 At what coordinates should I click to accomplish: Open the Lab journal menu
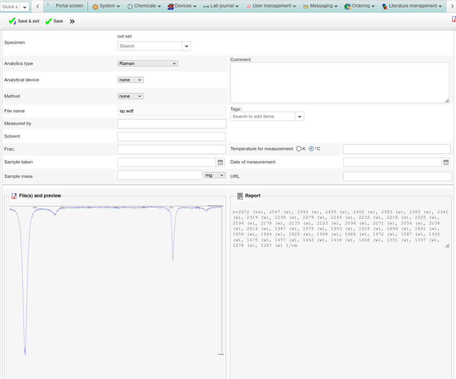(221, 6)
